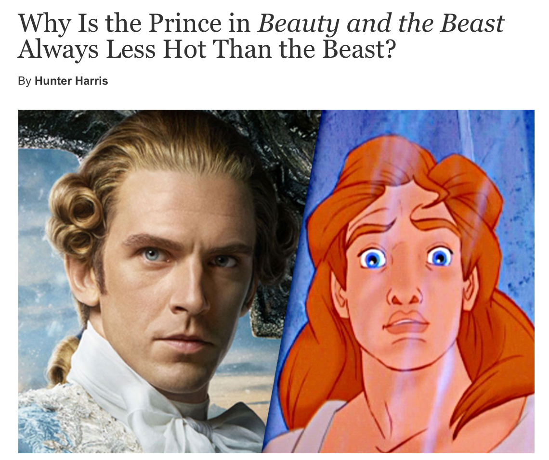Image resolution: width=549 pixels, height=460 pixels.
Task: Click the article headline first line
Action: click(x=261, y=23)
